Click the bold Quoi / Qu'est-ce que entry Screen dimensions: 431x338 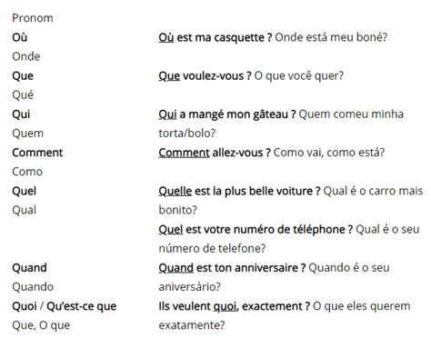(x=65, y=306)
